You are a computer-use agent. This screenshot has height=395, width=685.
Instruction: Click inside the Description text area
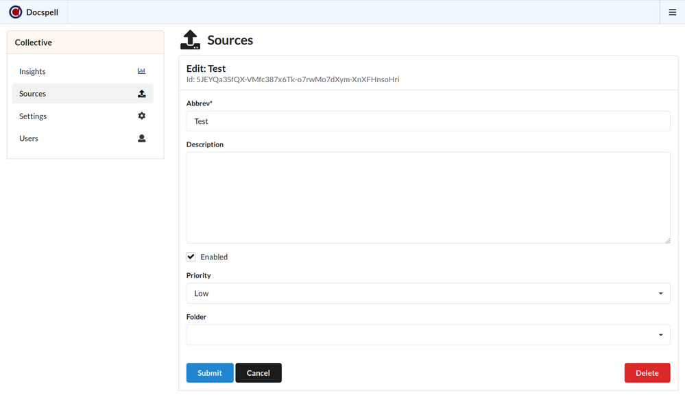[x=427, y=198]
